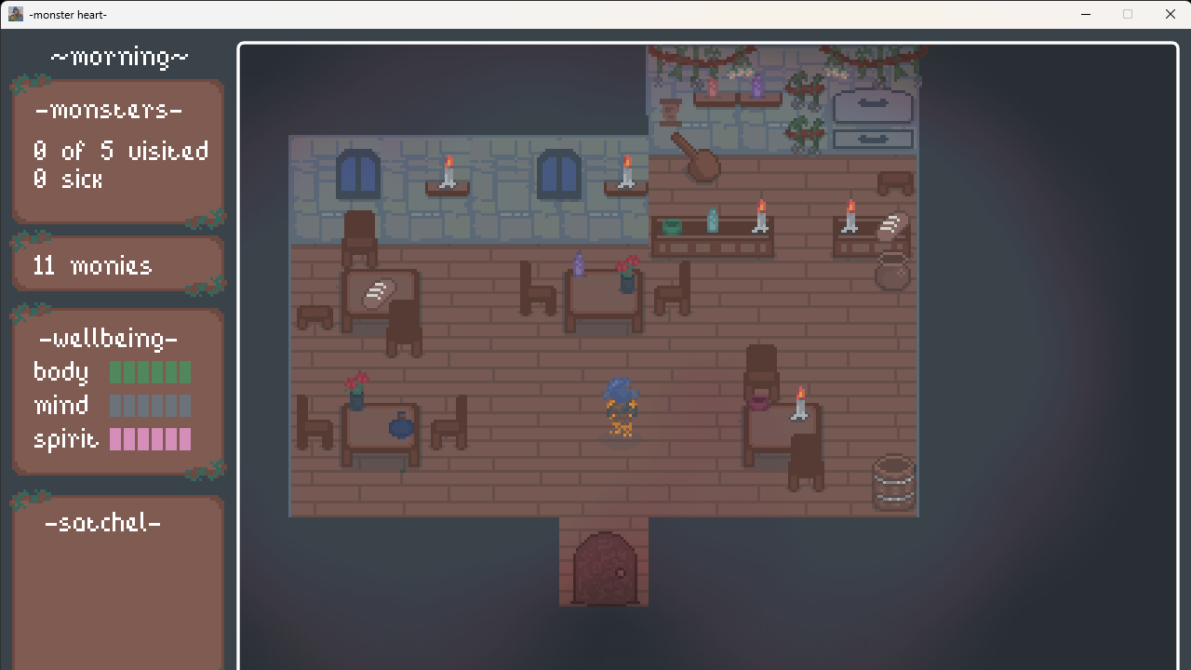Click the purple potion on the top shelf

(756, 87)
